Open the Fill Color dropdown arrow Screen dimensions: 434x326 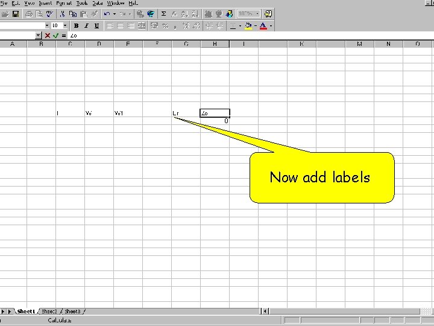tap(255, 26)
